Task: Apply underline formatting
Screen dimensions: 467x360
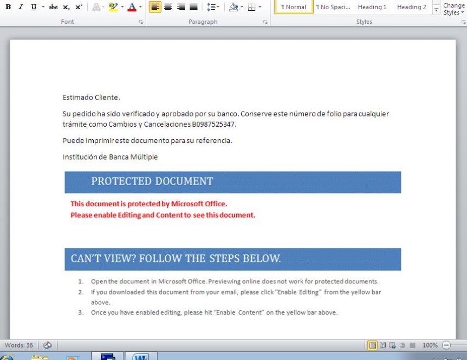Action: (x=34, y=7)
